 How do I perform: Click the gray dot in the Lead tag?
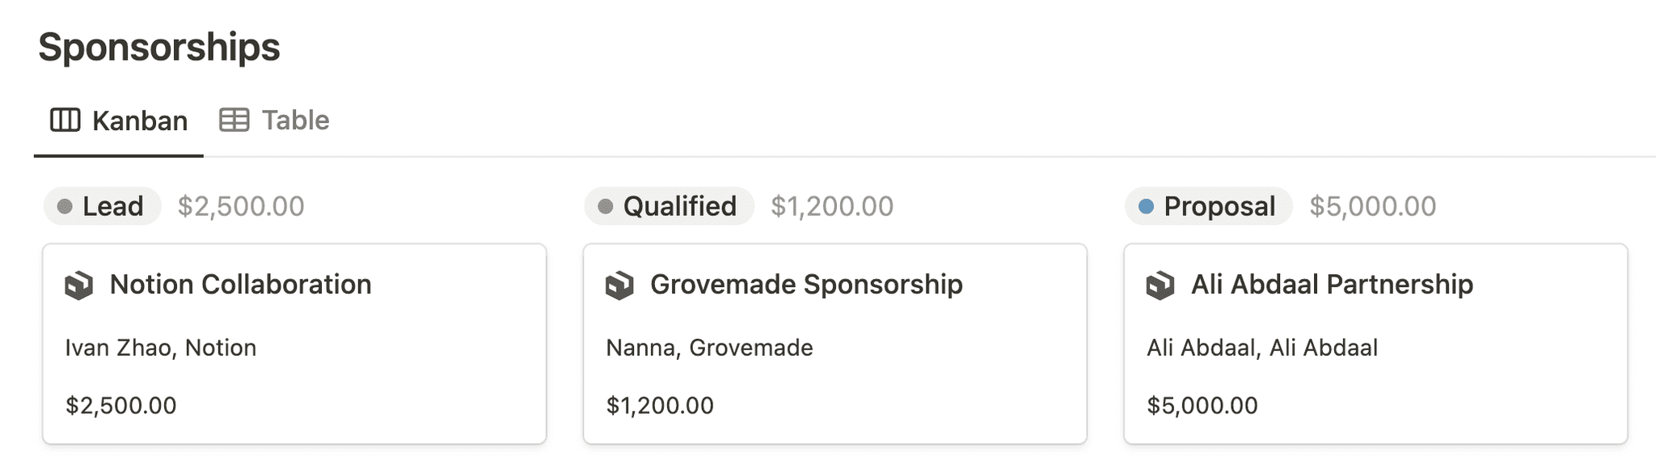(65, 207)
